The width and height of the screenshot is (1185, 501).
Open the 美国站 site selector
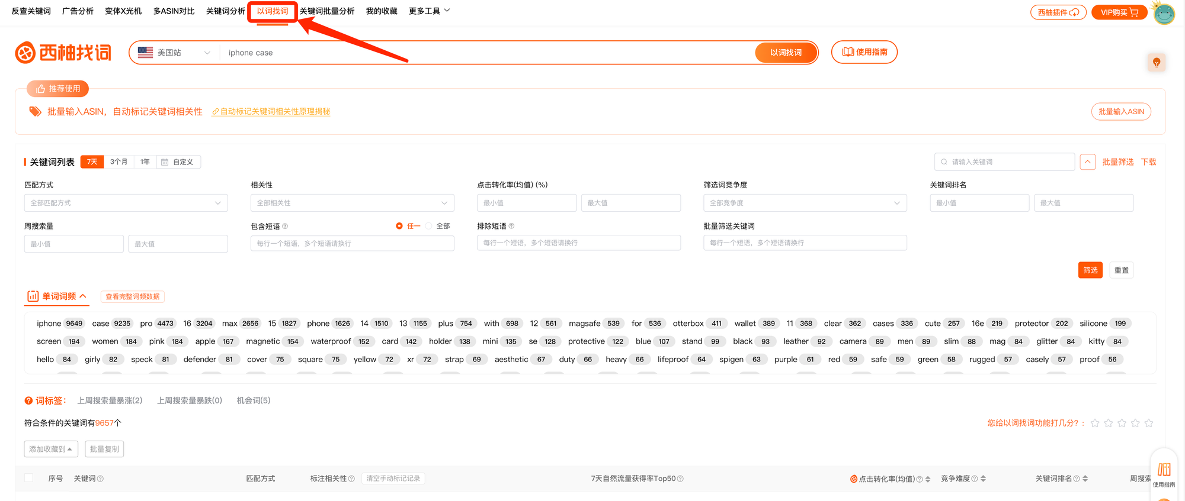point(174,53)
